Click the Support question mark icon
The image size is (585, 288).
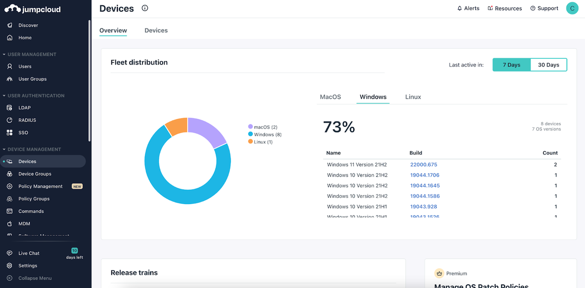click(533, 8)
